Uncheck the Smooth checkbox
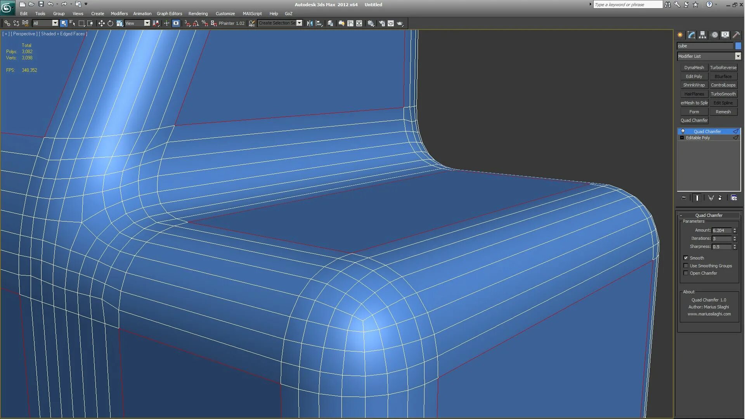The image size is (745, 419). pyautogui.click(x=686, y=258)
